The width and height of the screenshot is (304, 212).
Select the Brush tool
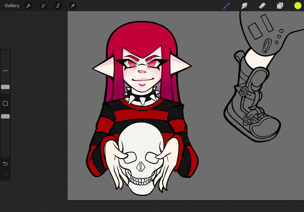(x=226, y=6)
